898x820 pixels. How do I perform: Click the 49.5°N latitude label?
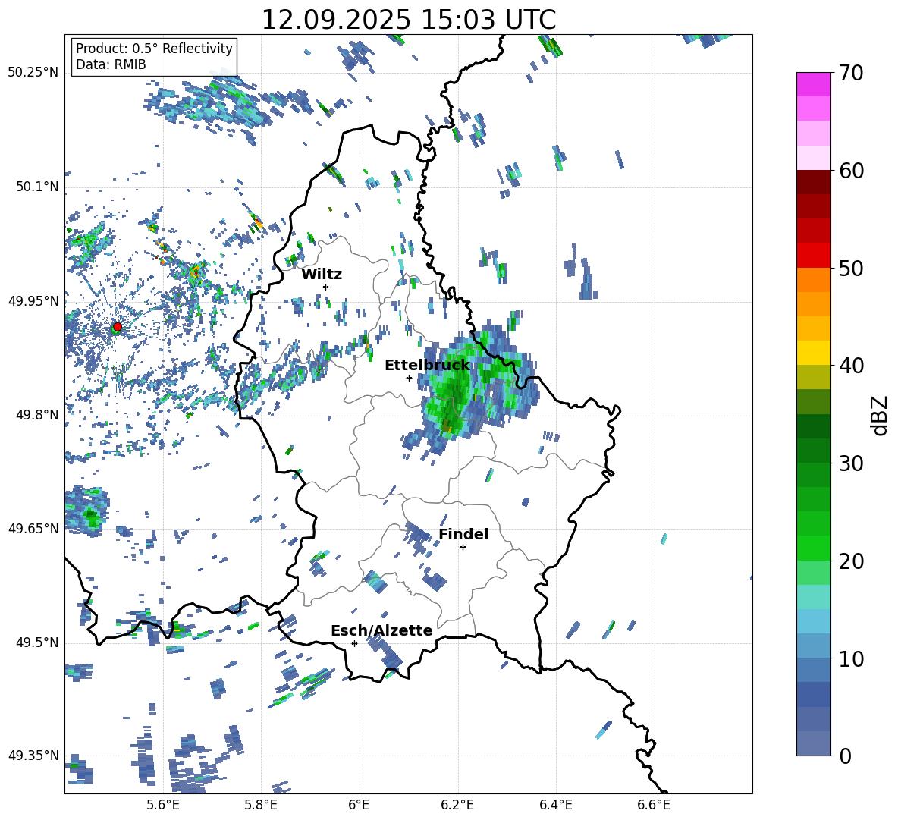36,642
